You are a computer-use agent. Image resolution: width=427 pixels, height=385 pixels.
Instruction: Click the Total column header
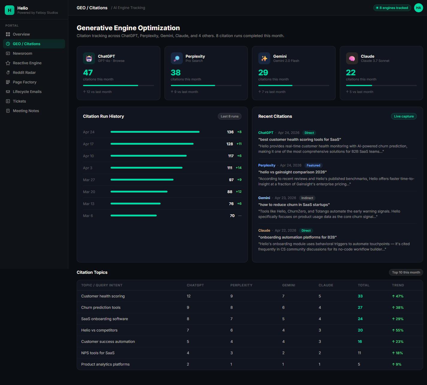point(363,285)
